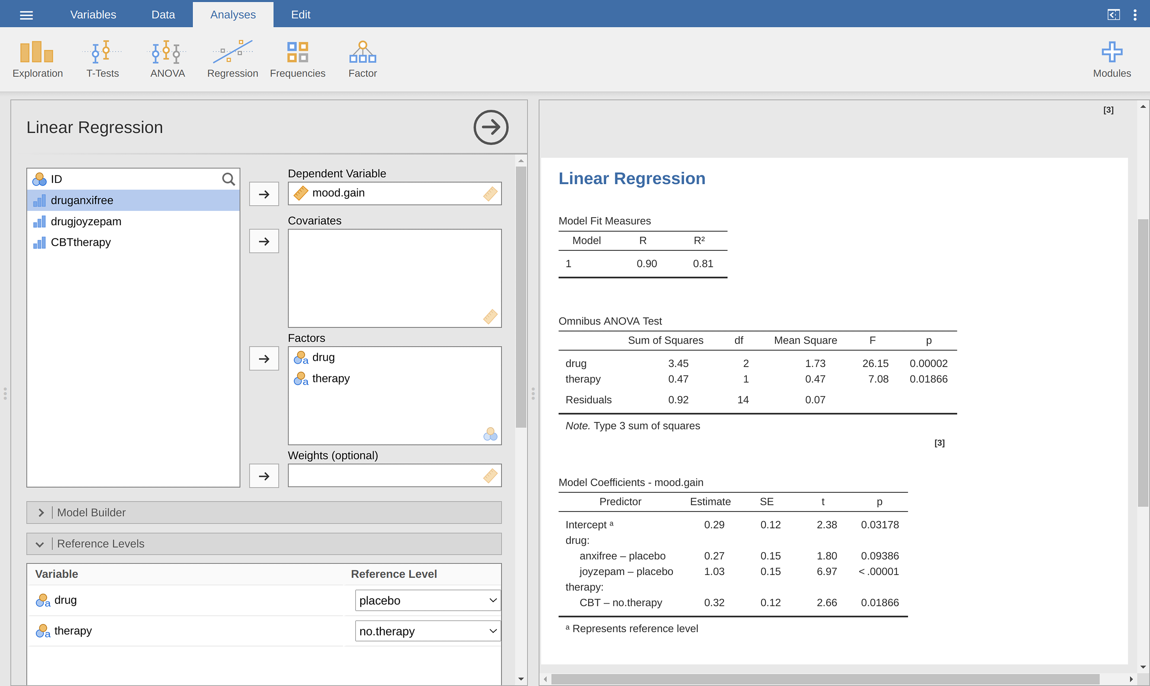Click the joyzepam – placebo coefficient row
Image resolution: width=1150 pixels, height=686 pixels.
[x=733, y=572]
